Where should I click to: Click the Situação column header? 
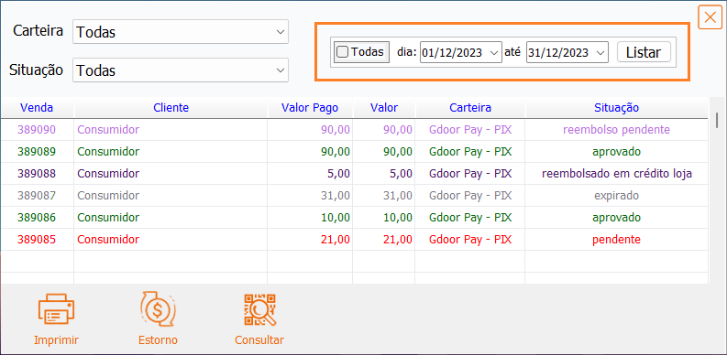click(617, 108)
